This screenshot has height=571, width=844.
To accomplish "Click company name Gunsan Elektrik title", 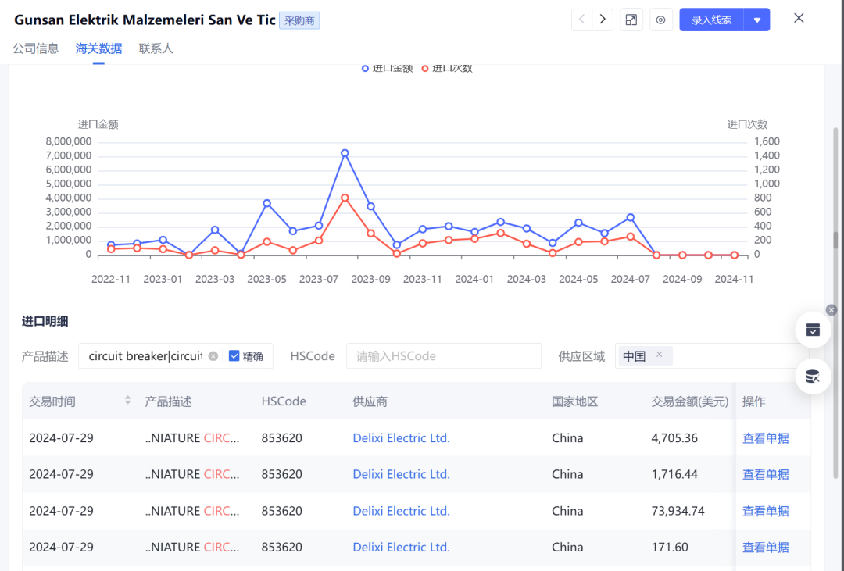I will [145, 20].
